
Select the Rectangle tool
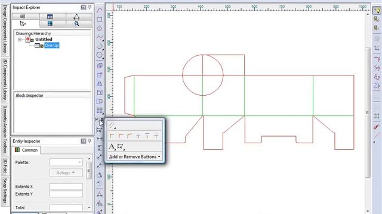coord(100,20)
